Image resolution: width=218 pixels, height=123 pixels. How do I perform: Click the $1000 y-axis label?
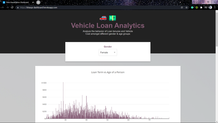[x=44, y=83]
